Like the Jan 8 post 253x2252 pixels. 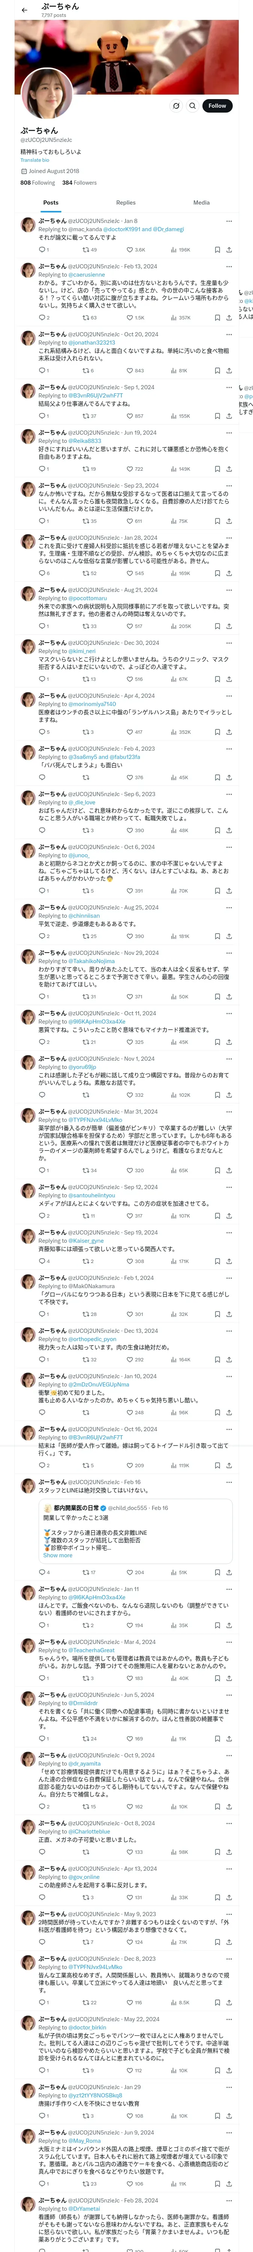point(129,249)
